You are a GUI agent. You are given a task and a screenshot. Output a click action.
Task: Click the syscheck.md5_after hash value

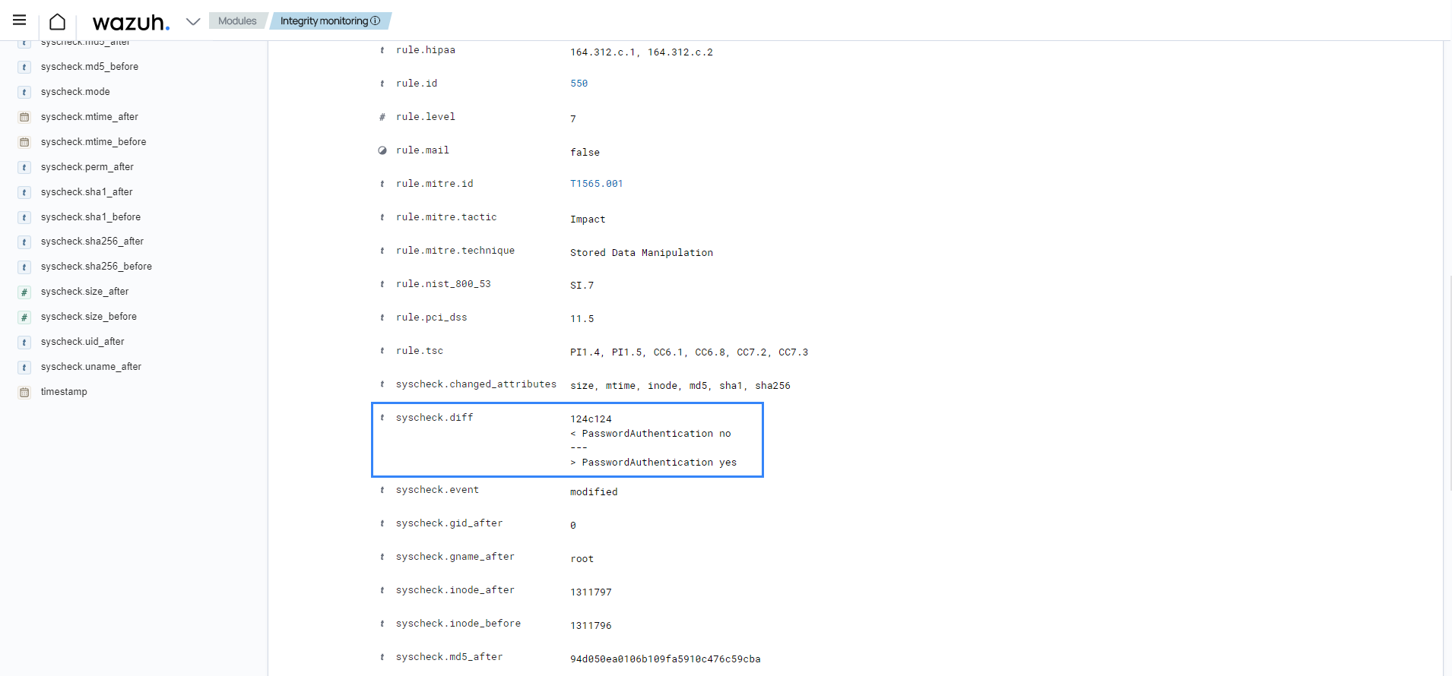pos(665,659)
